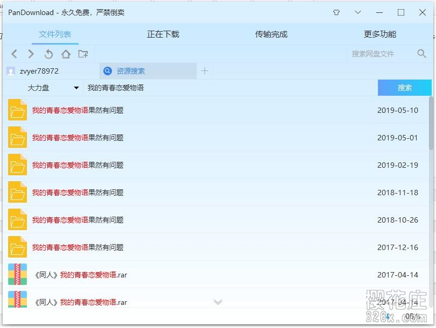Click the last, partly visible rar archive icon

click(x=17, y=299)
